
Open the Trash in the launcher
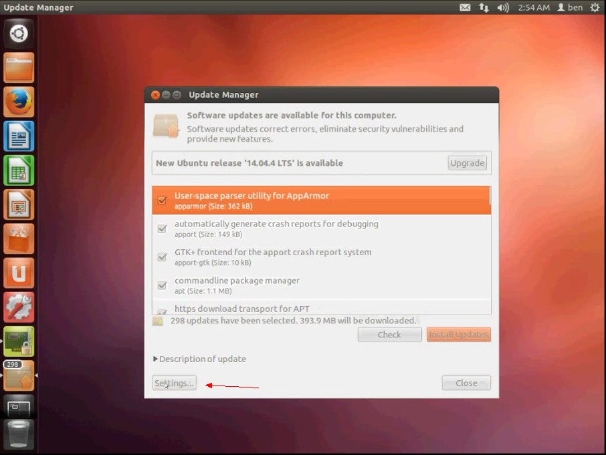tap(19, 434)
